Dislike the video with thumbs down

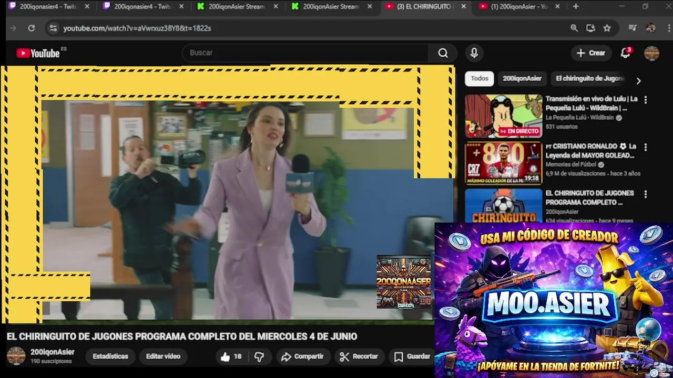pos(259,356)
